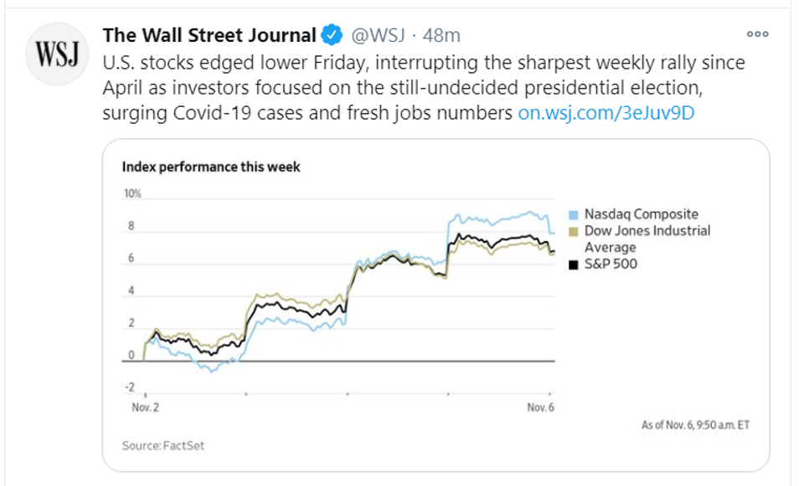Select the @WSJ handle
This screenshot has width=804, height=486.
pos(379,34)
